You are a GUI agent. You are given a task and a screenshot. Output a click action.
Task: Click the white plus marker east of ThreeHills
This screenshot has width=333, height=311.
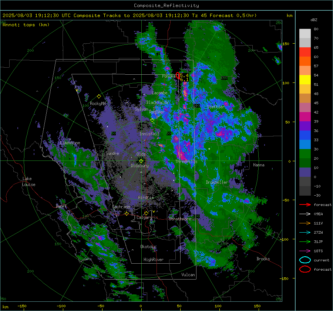coord(209,149)
